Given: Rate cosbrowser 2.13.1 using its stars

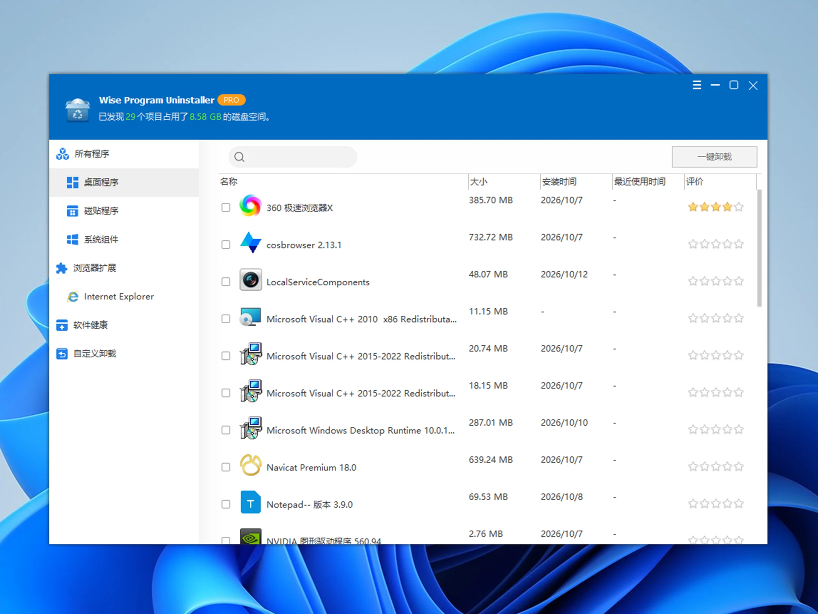Looking at the screenshot, I should [716, 244].
